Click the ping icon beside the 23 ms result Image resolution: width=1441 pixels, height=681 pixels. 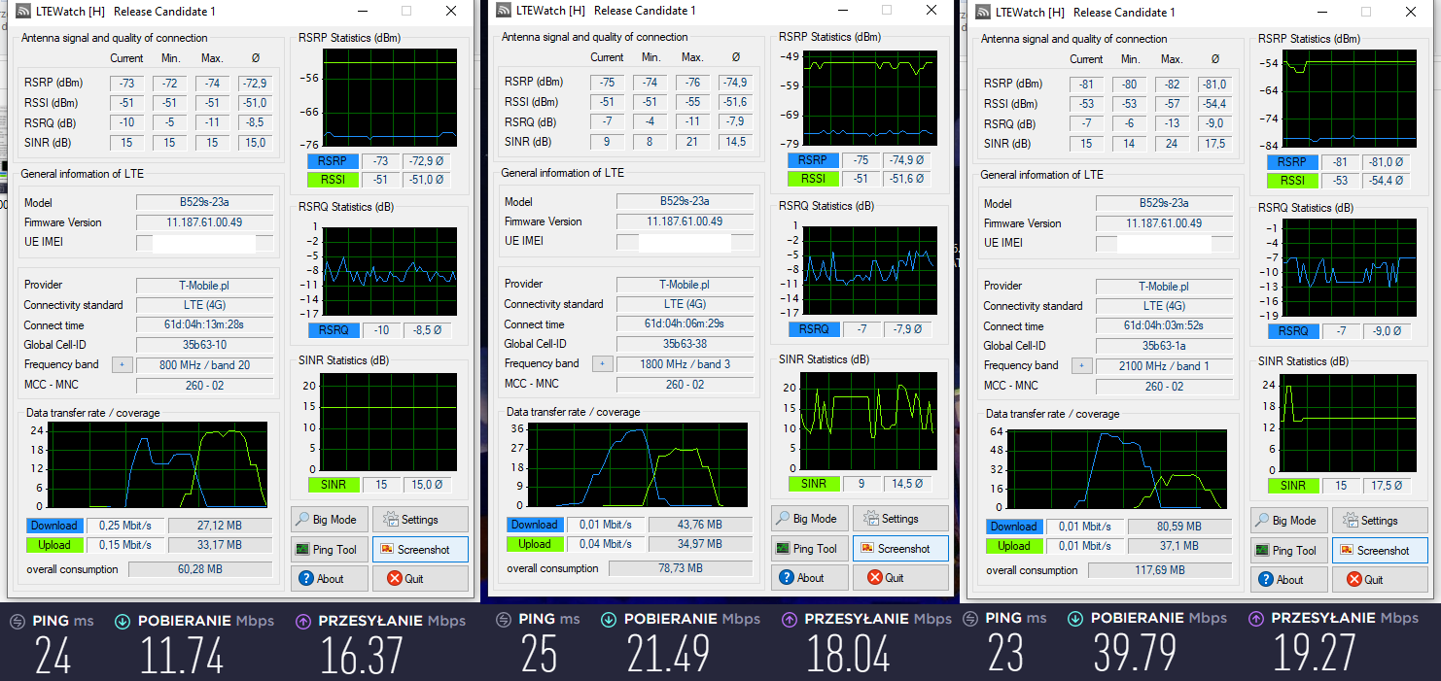pos(970,620)
